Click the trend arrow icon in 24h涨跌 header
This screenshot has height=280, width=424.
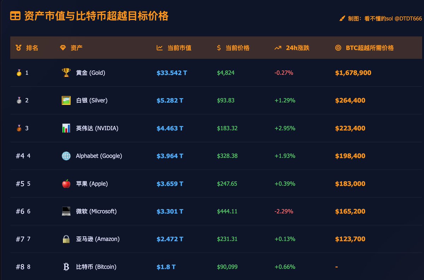278,48
